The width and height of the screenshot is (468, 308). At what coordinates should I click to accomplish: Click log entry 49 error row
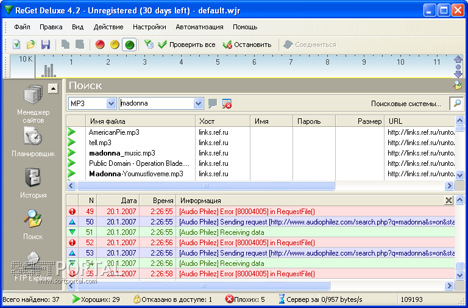pyautogui.click(x=261, y=212)
